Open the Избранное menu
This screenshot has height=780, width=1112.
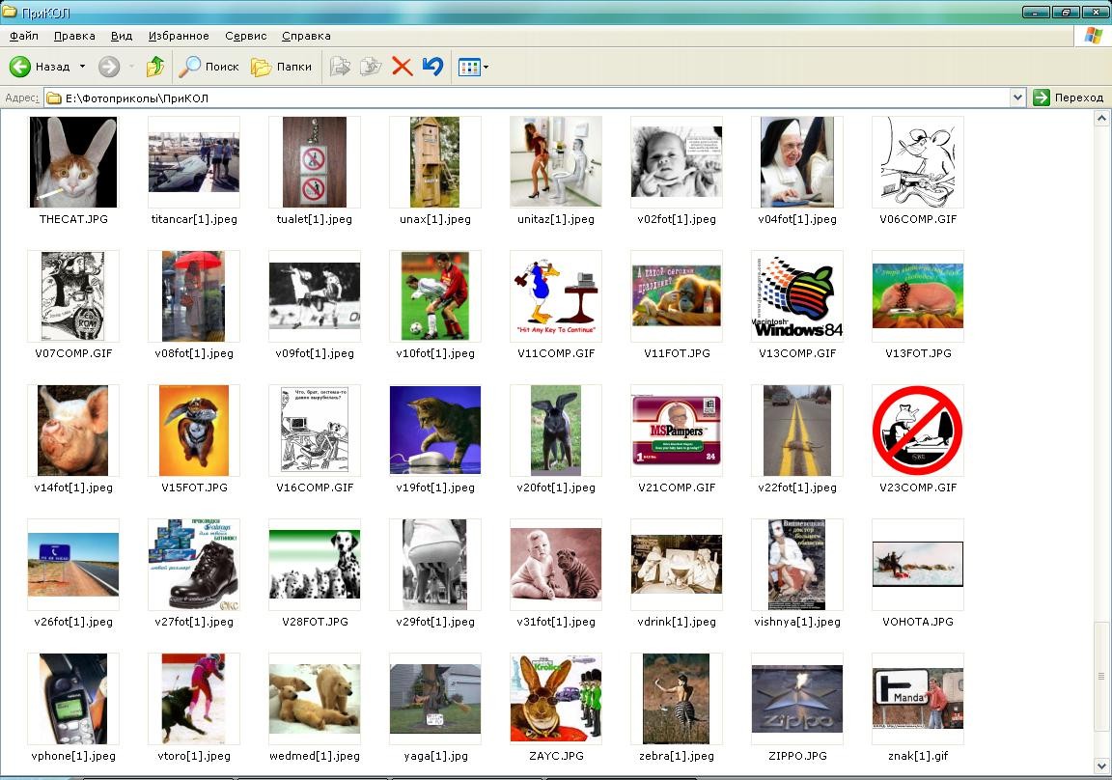coord(179,36)
